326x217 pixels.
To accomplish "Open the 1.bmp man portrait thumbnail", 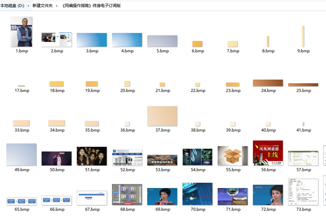I will pos(21,32).
